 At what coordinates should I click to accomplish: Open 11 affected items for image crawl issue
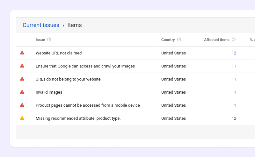click(234, 66)
